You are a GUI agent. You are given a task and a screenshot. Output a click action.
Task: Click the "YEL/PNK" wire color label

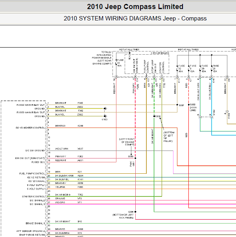pos(60,187)
